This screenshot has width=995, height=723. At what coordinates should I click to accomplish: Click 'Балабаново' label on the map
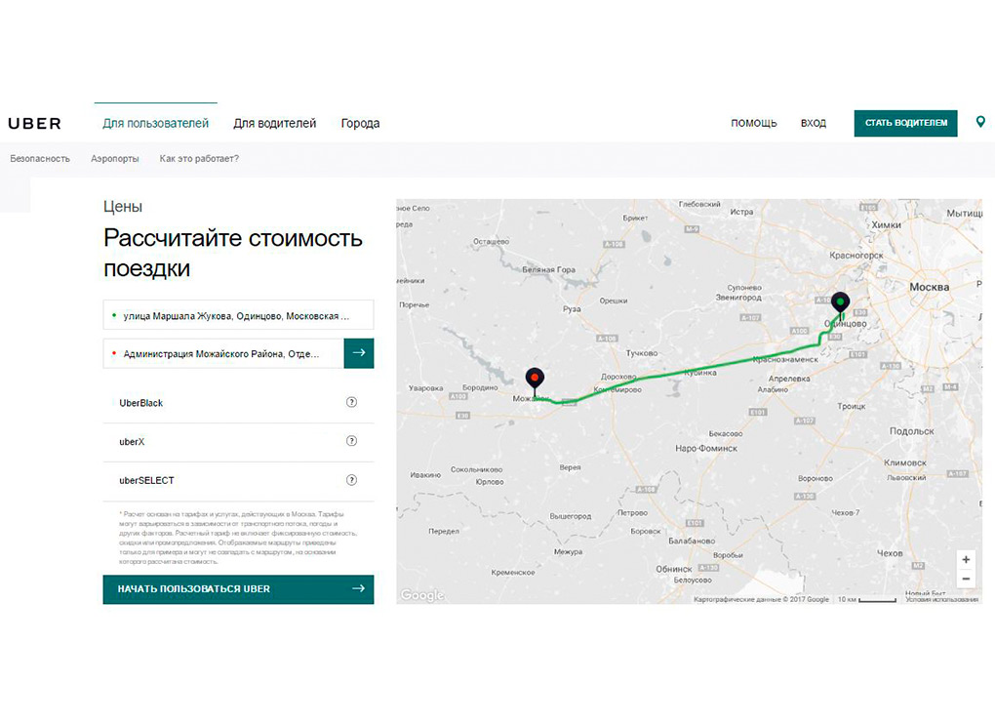pyautogui.click(x=692, y=541)
